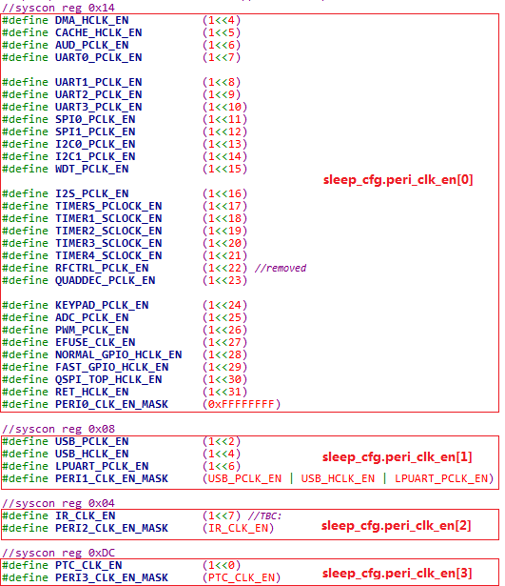Click LPUART_PCLK_EN in its #define line
505x586 pixels.
[x=102, y=466]
